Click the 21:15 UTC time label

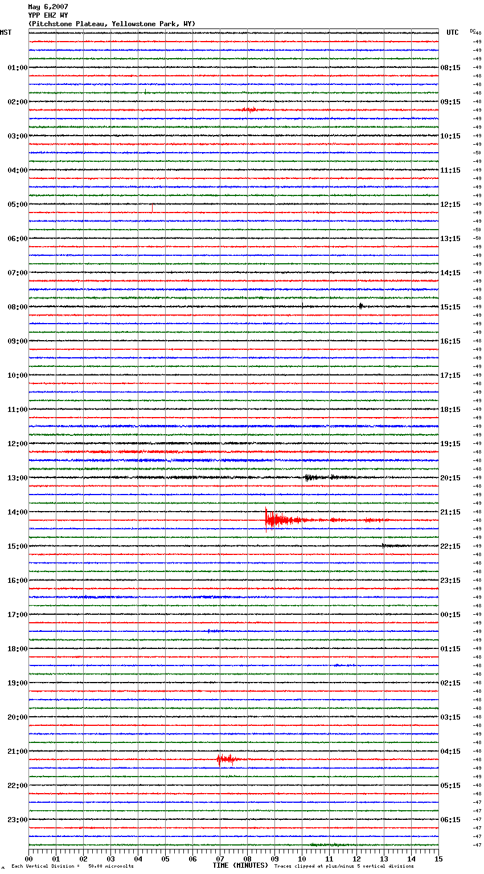tap(450, 512)
